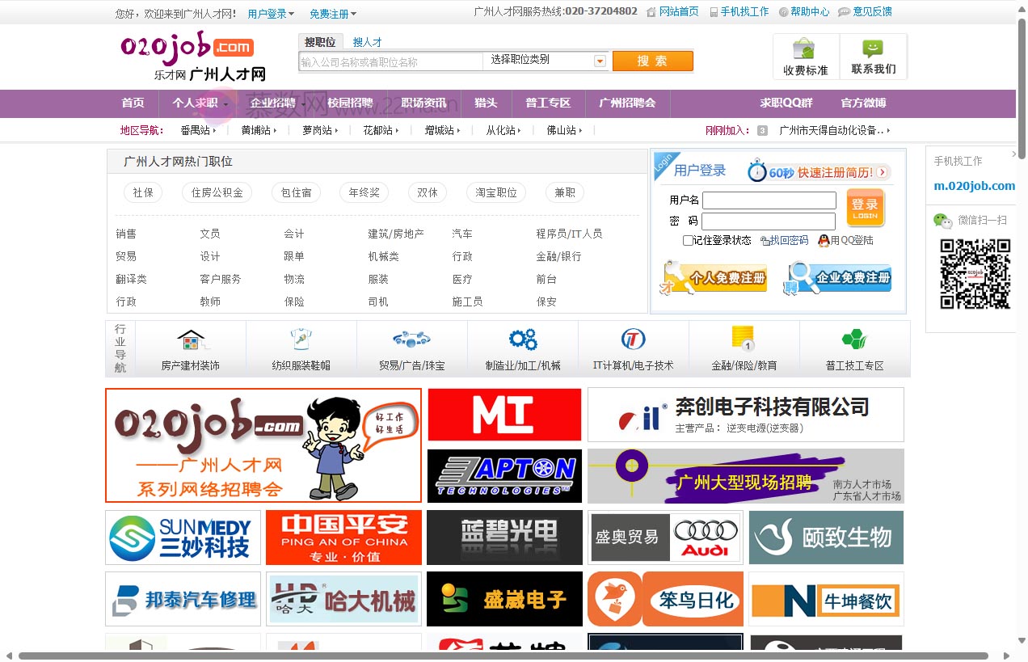
Task: Click the gears icon for 制造业/加工/机械
Action: (x=523, y=338)
